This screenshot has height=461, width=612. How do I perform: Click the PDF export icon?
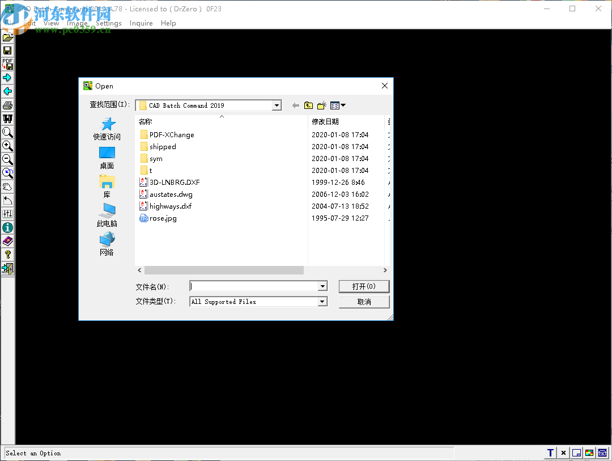(x=7, y=64)
